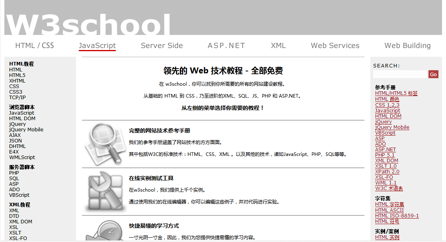Select WMLScript in the left menu
This screenshot has height=242, width=446.
pos(22,157)
